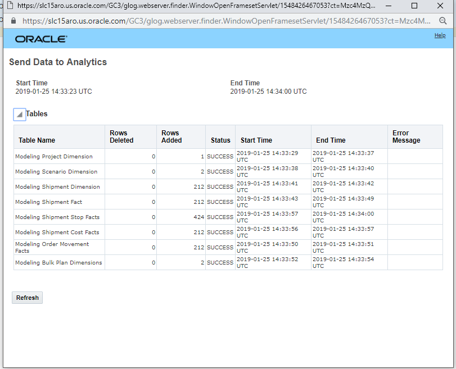Collapse the Tables section triangle
Image resolution: width=456 pixels, height=369 pixels.
pos(20,115)
